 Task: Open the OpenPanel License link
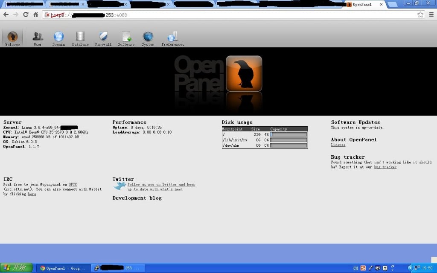[338, 145]
